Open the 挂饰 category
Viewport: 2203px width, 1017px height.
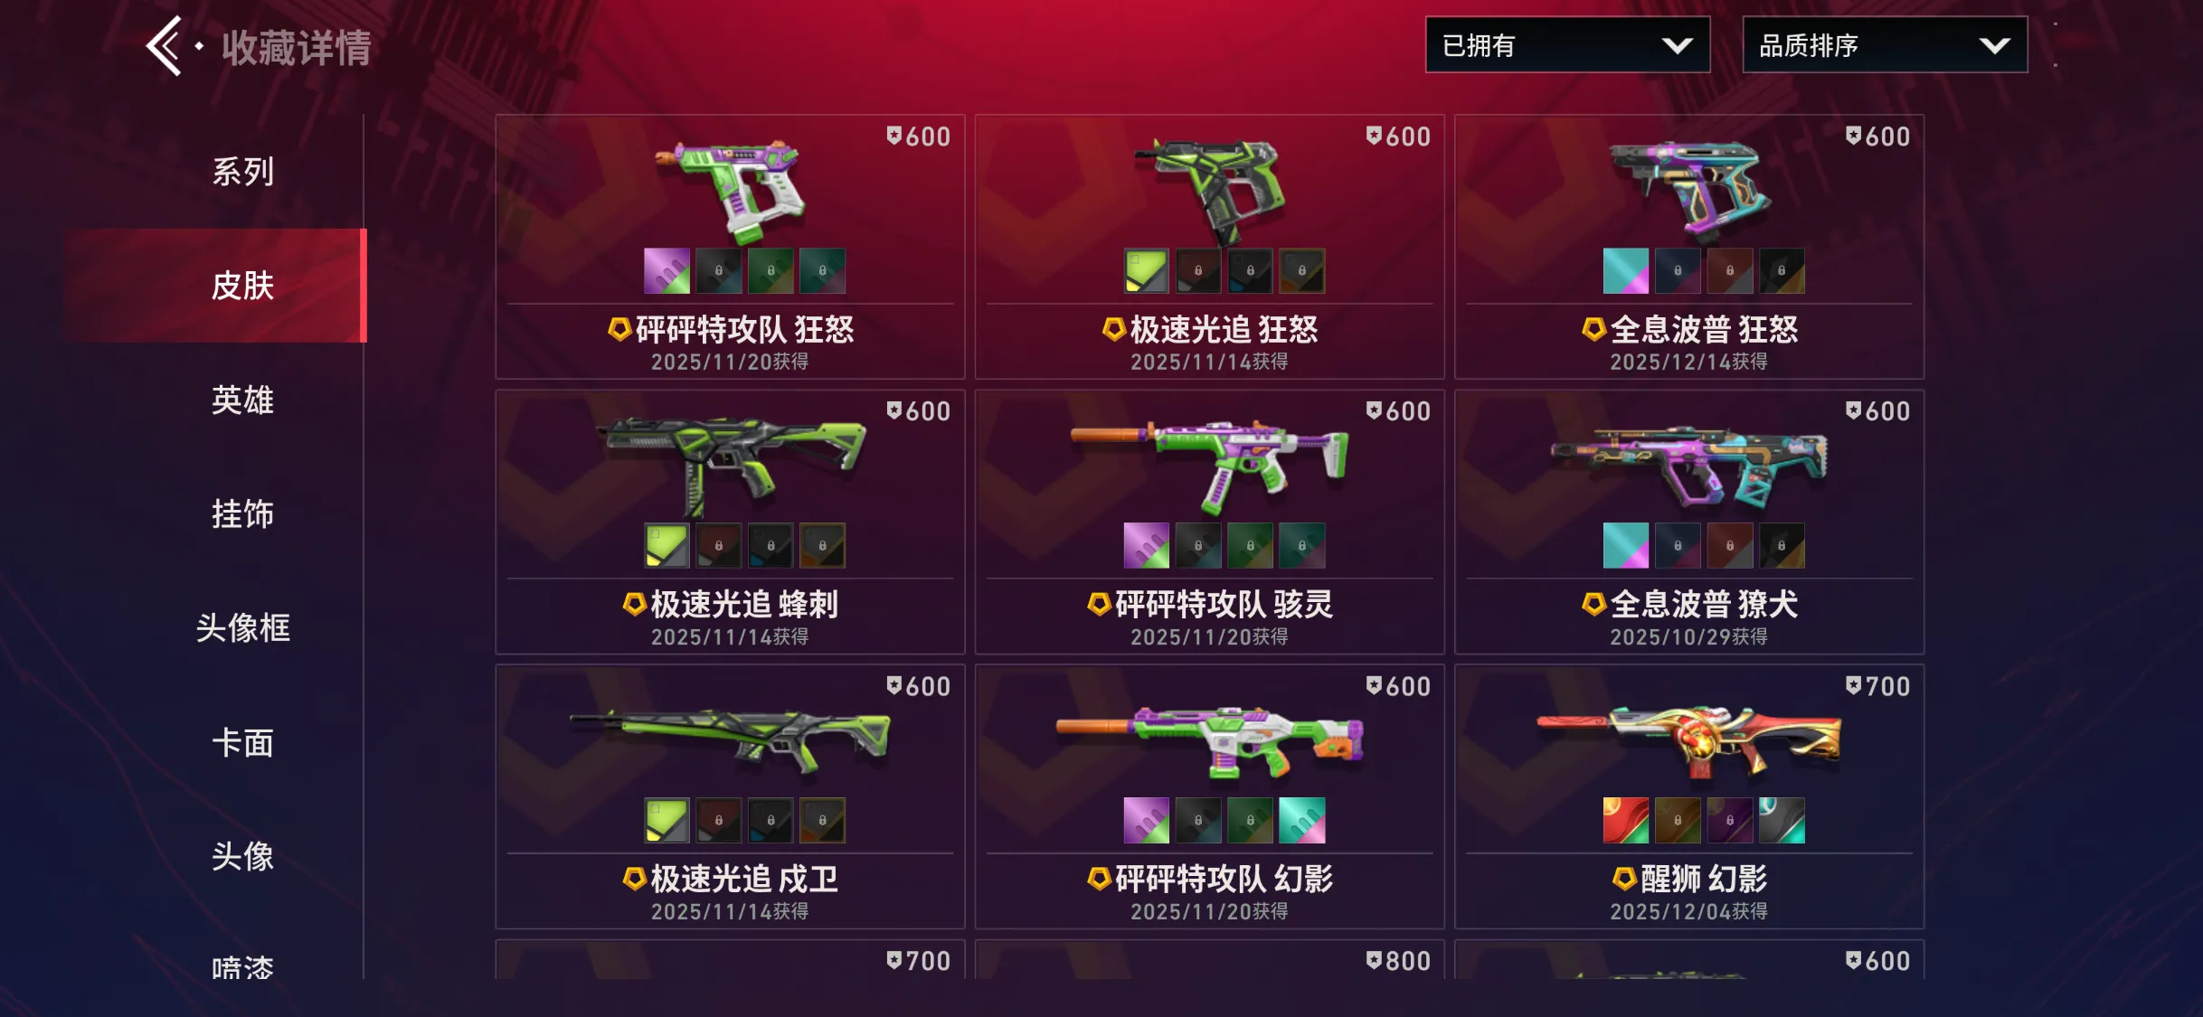pyautogui.click(x=242, y=513)
